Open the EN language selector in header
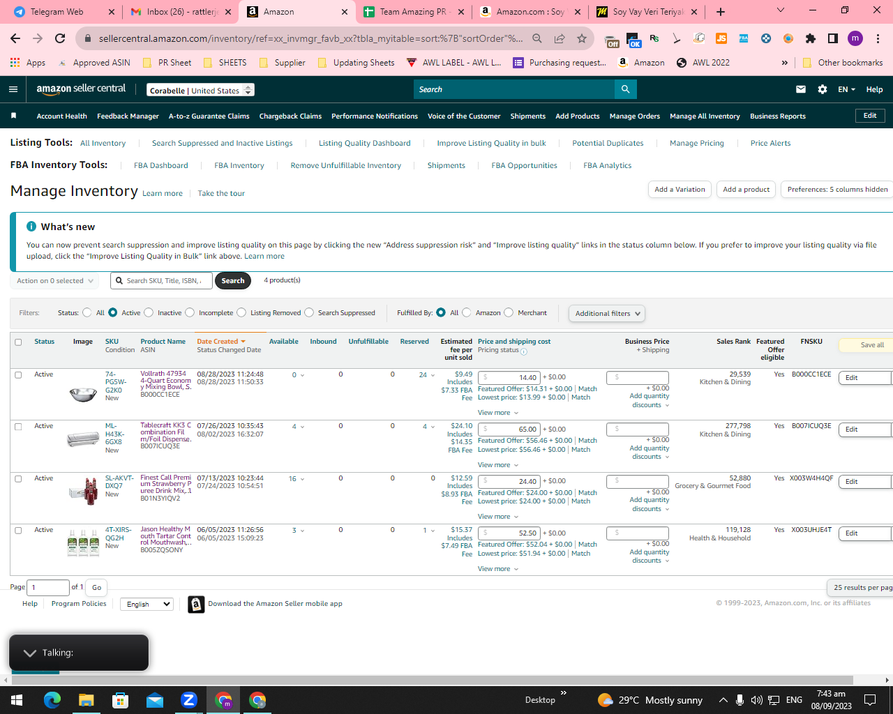The height and width of the screenshot is (714, 893). (846, 89)
